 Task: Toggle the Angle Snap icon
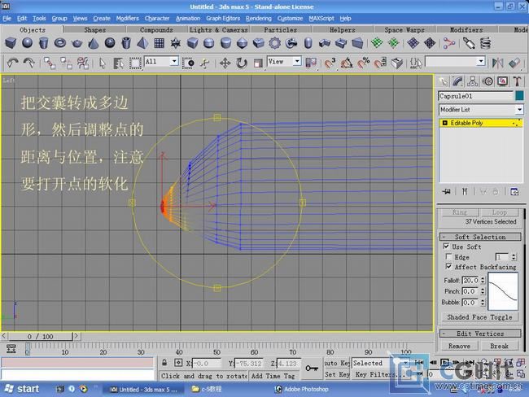coord(347,63)
